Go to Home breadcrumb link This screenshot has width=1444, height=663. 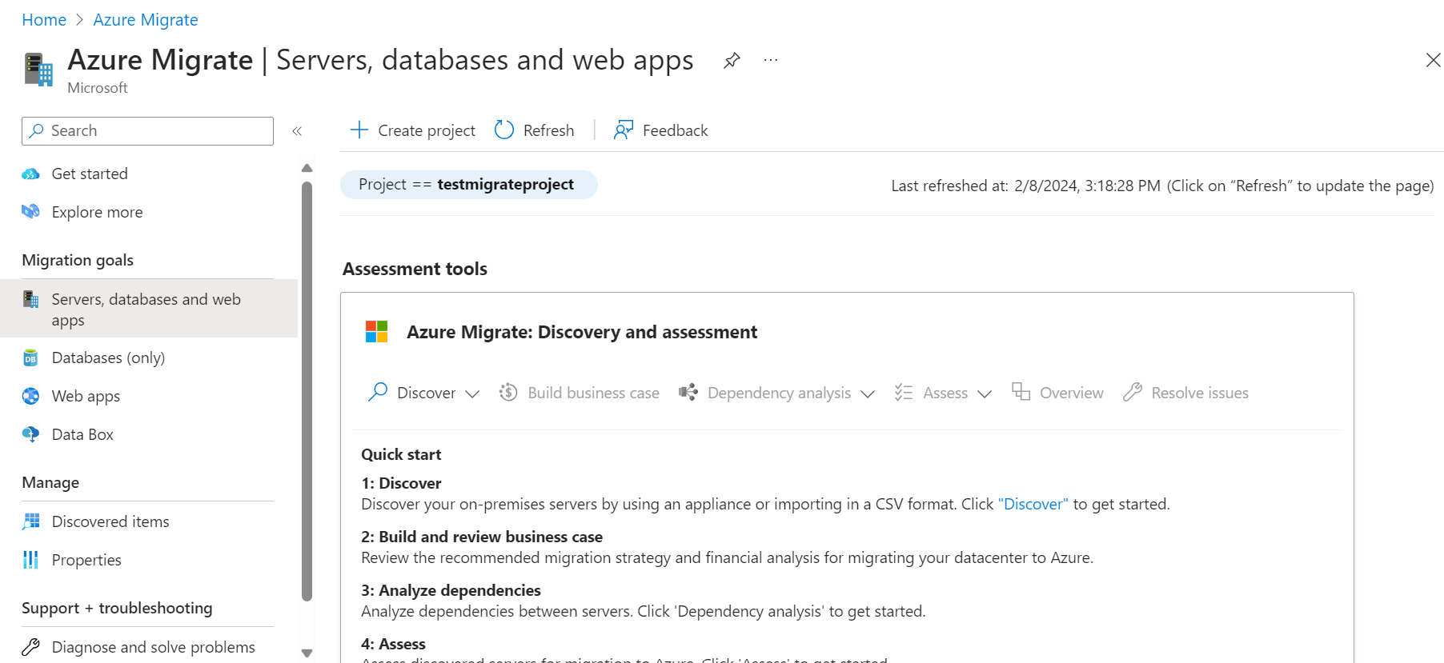click(44, 20)
